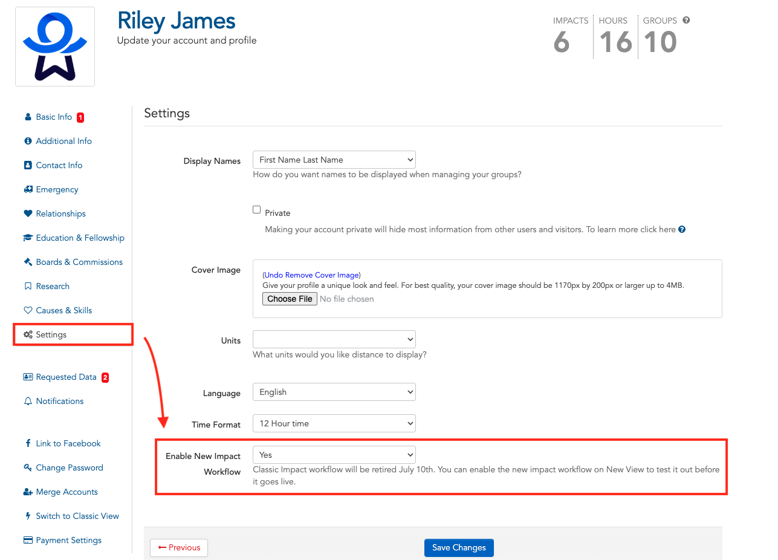The width and height of the screenshot is (778, 560).
Task: Click the Change Password link
Action: point(70,467)
